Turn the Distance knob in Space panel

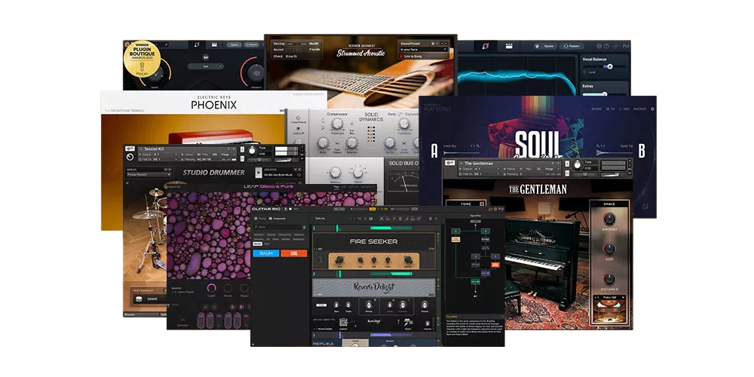tap(608, 279)
